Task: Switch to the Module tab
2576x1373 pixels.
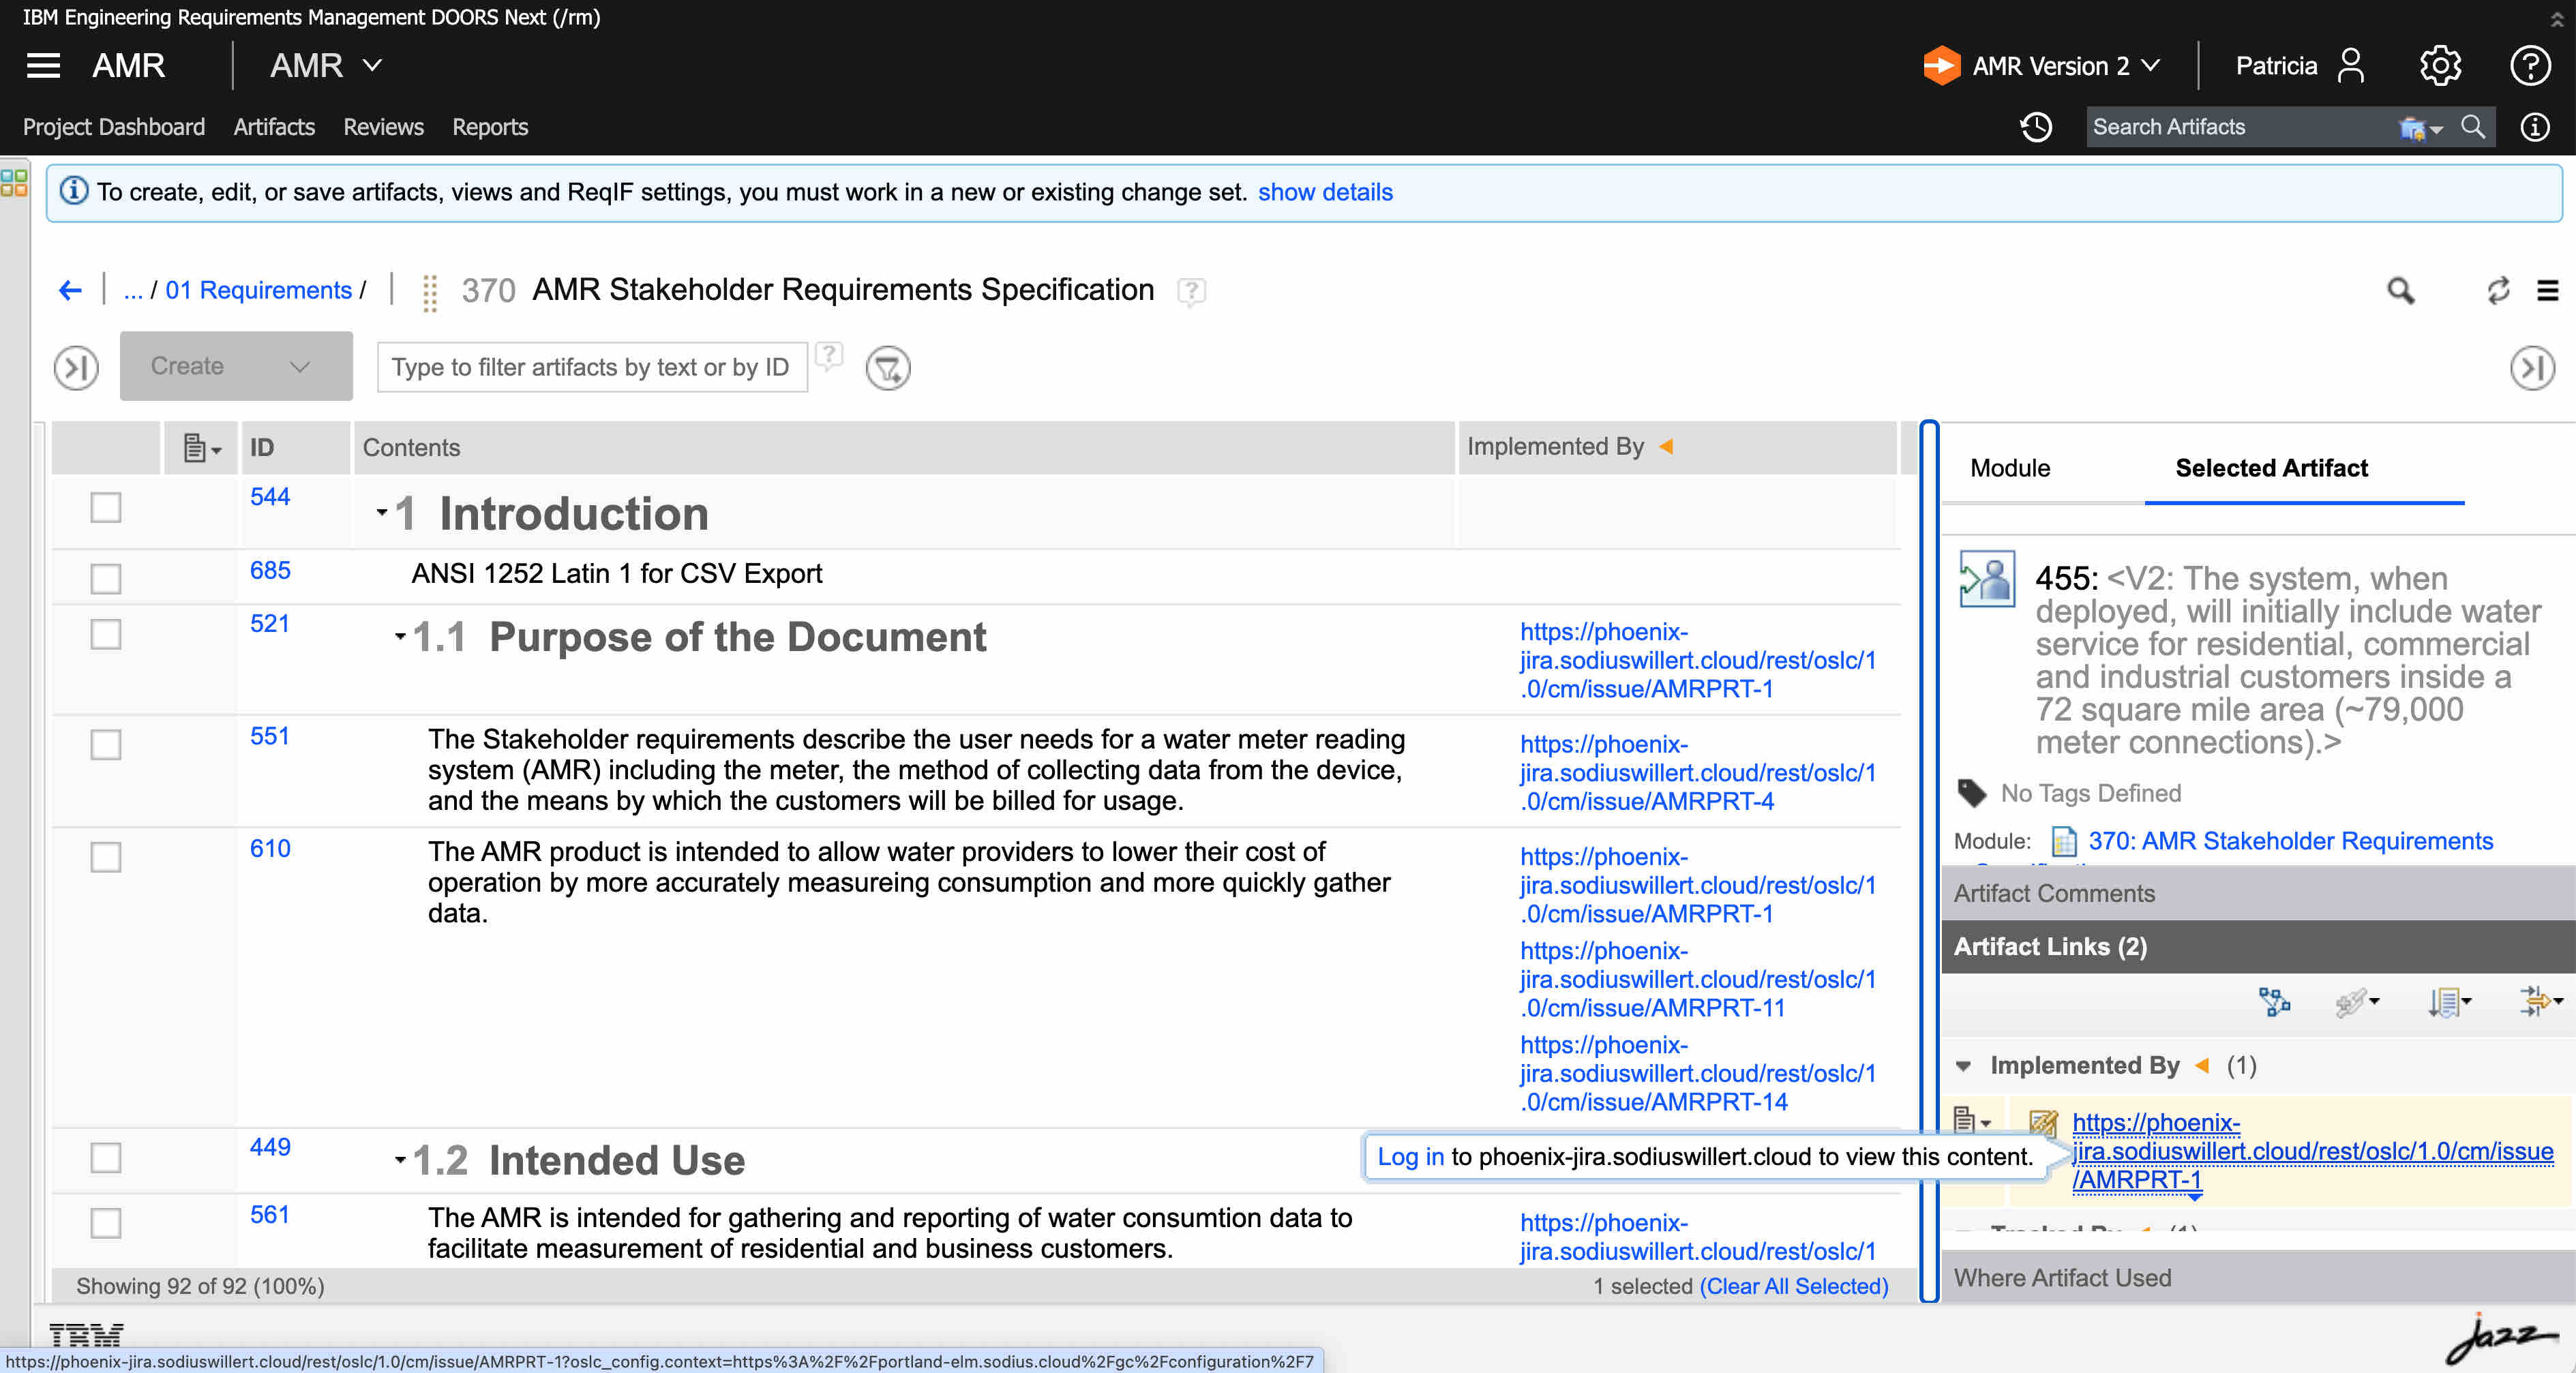Action: (x=2009, y=468)
